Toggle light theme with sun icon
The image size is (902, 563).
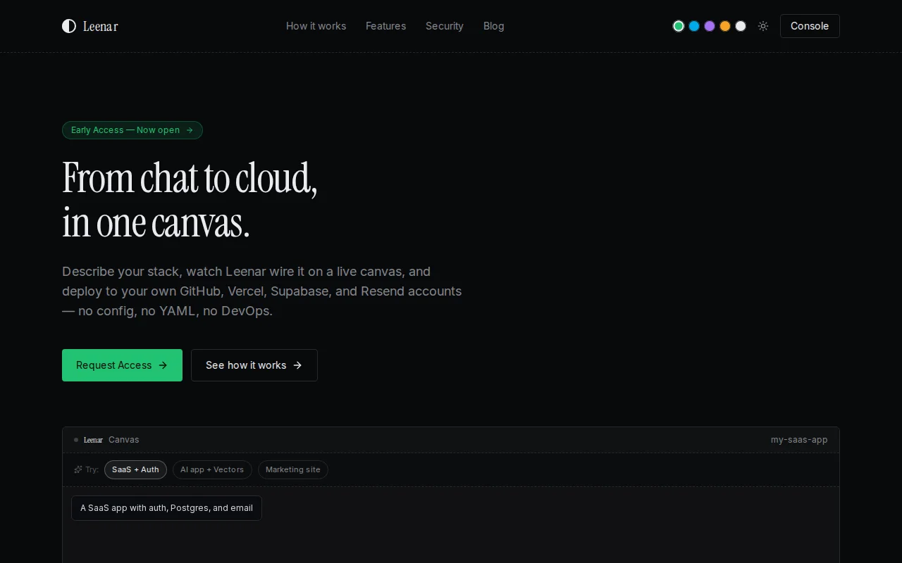coord(763,26)
